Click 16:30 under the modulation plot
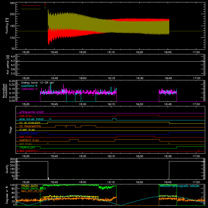This screenshot has width=208, height=208. [x=139, y=104]
